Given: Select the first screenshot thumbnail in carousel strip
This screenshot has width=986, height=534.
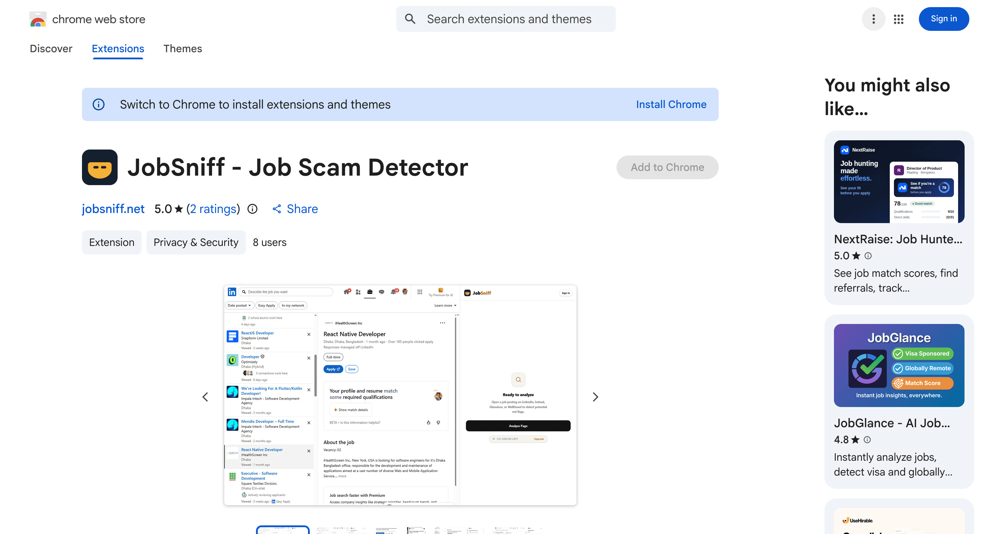Looking at the screenshot, I should 282,530.
